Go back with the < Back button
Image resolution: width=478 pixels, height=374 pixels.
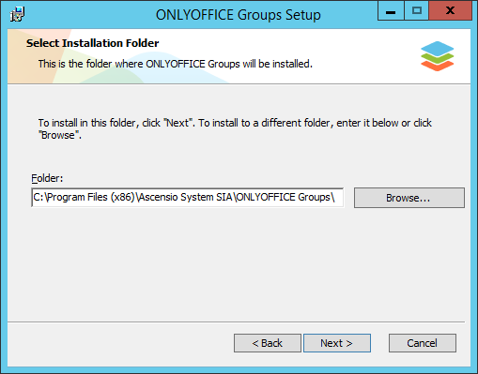(x=268, y=343)
